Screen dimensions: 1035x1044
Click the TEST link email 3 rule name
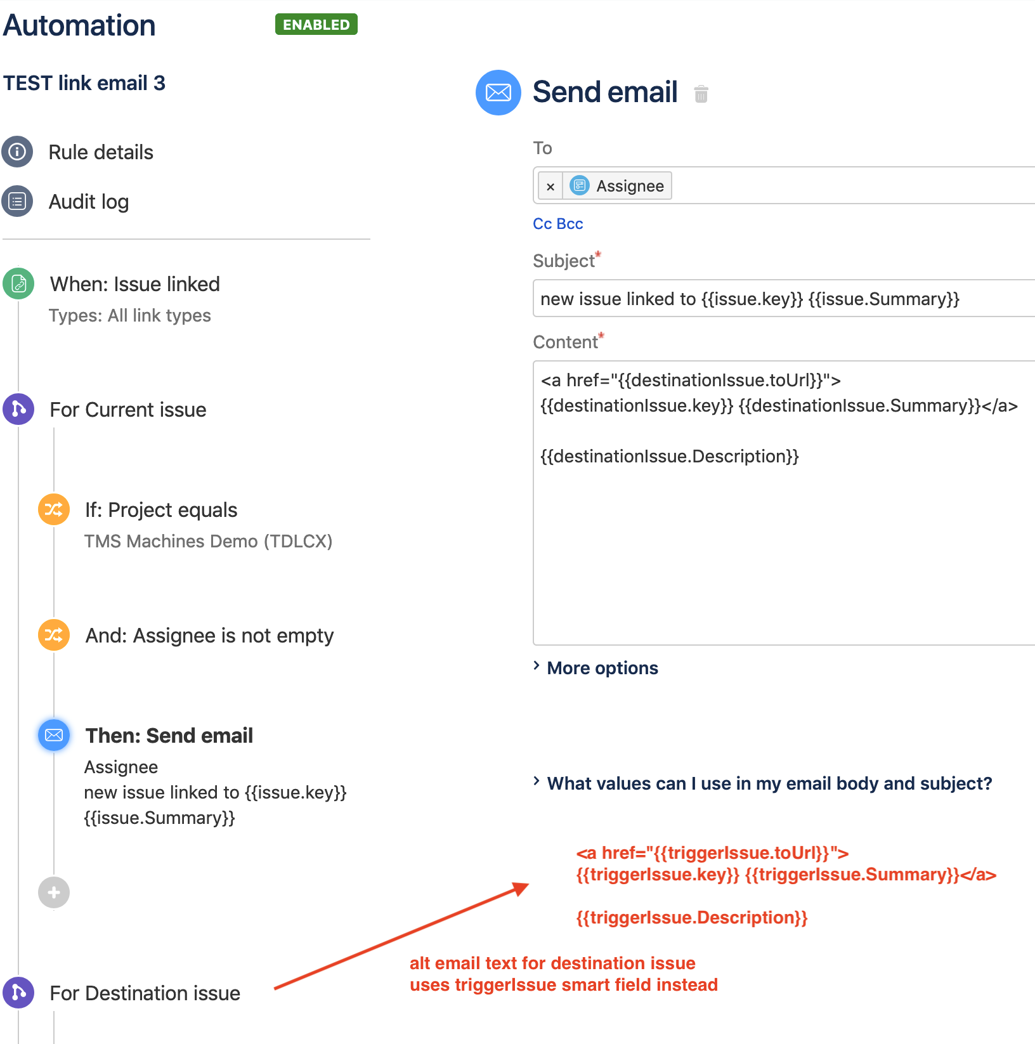pyautogui.click(x=84, y=83)
